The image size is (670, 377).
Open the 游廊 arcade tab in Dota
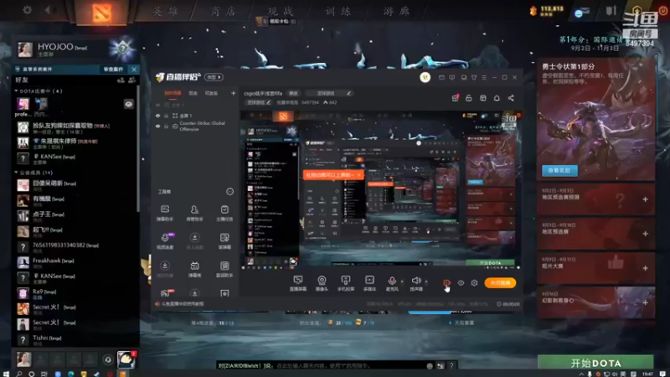point(396,11)
